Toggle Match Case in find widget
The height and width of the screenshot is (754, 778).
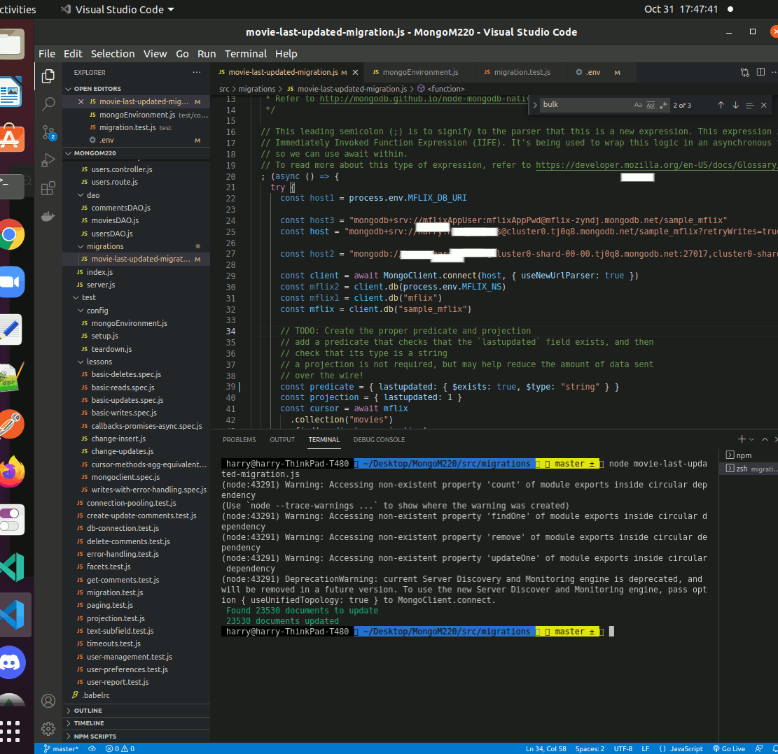pos(638,105)
